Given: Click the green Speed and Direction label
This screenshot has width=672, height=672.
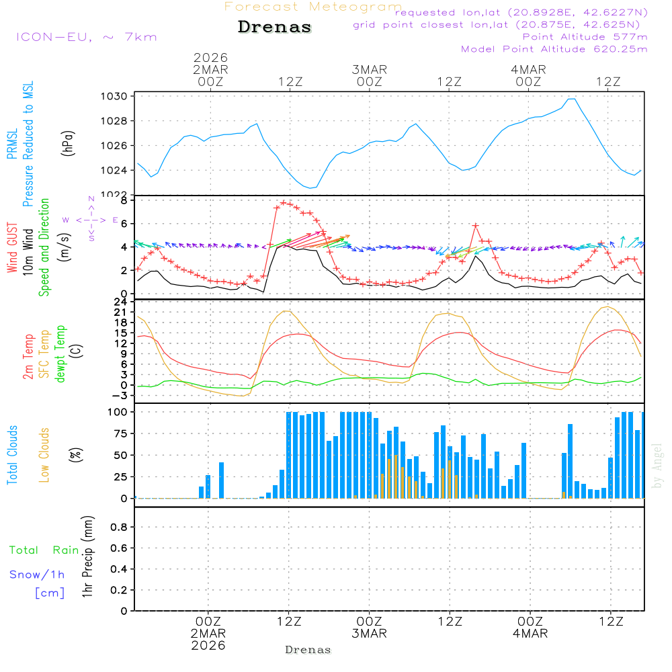Looking at the screenshot, I should tap(45, 247).
